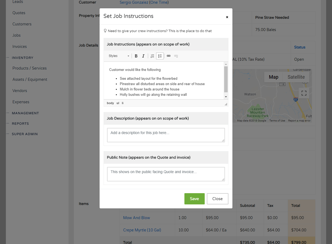Switch the map to Map view

click(x=273, y=77)
